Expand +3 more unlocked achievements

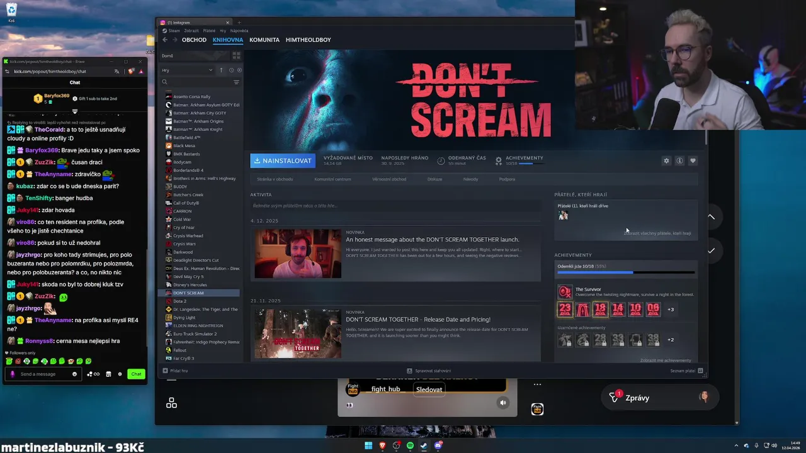pyautogui.click(x=671, y=309)
